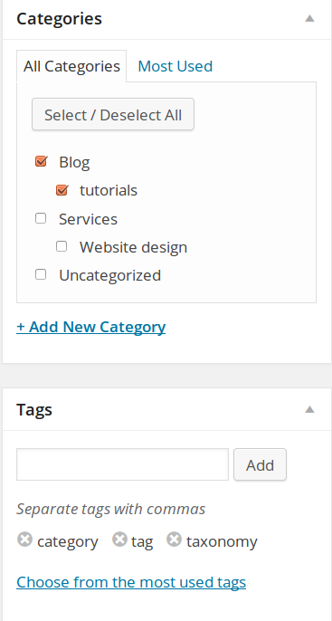Focus the tags text input field
This screenshot has height=621, width=332.
123,464
